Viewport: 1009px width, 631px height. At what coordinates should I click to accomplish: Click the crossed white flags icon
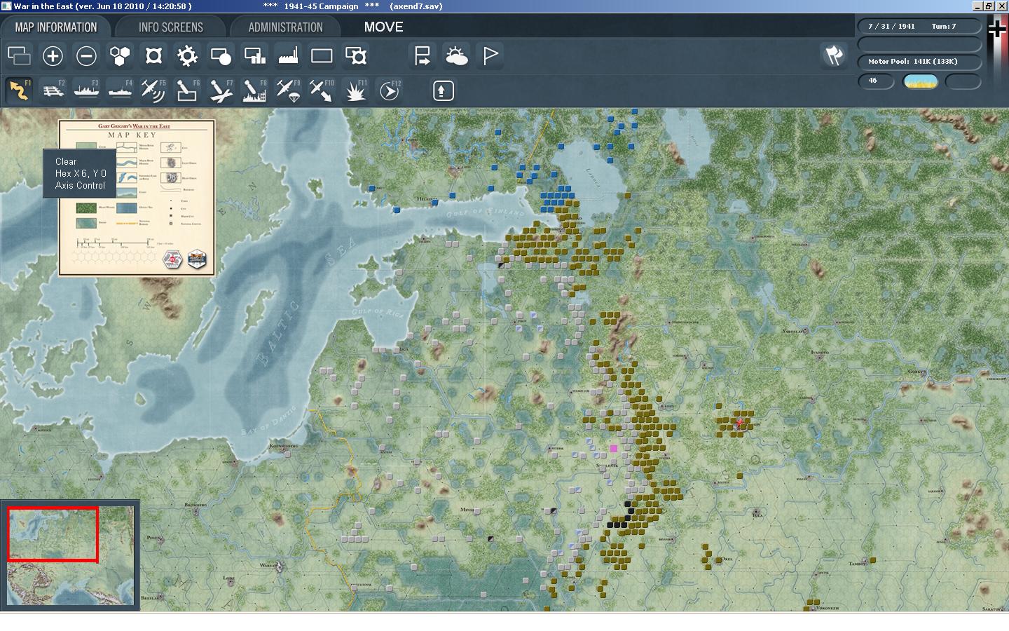(x=834, y=55)
